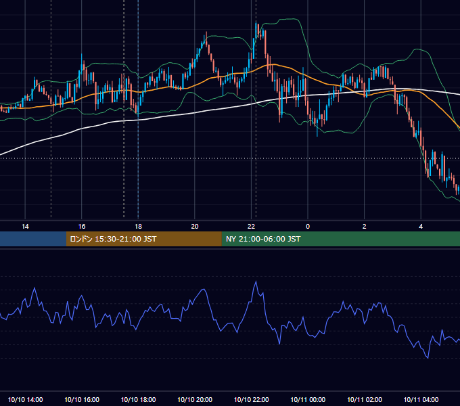460x406 pixels.
Task: Click the 0 hour axis label
Action: pos(308,227)
